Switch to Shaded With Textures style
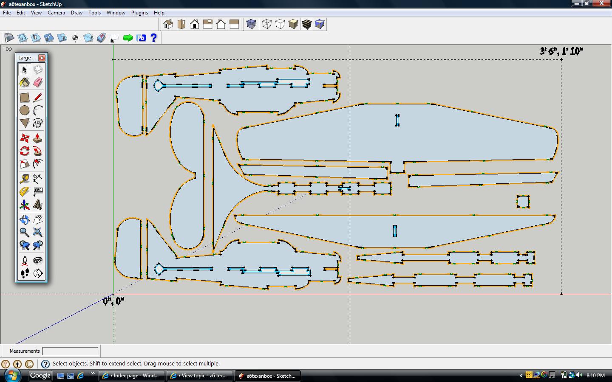Image resolution: width=612 pixels, height=382 pixels. point(306,24)
